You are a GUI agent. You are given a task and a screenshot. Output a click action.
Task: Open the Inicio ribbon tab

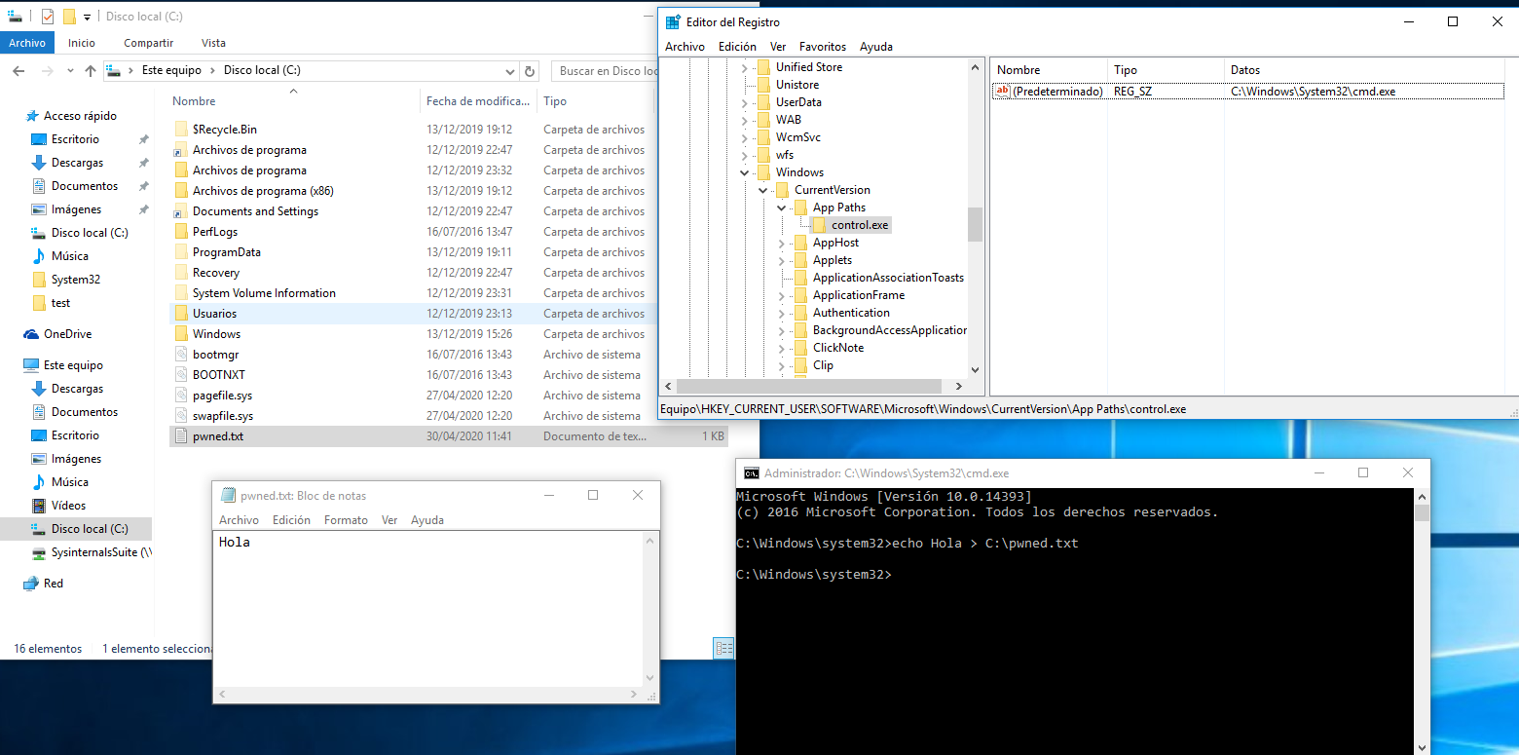point(82,43)
